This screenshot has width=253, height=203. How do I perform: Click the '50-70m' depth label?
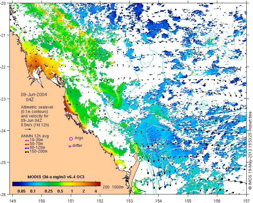(x=36, y=144)
